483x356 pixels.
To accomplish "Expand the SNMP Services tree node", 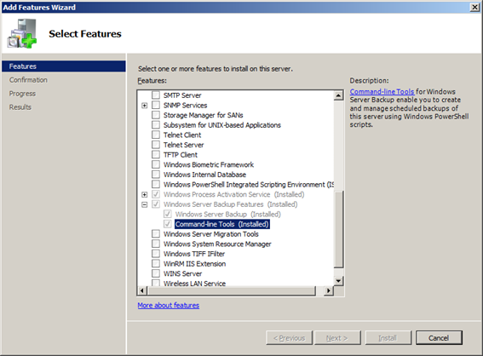I will 145,106.
